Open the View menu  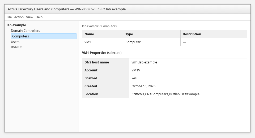click(29, 17)
